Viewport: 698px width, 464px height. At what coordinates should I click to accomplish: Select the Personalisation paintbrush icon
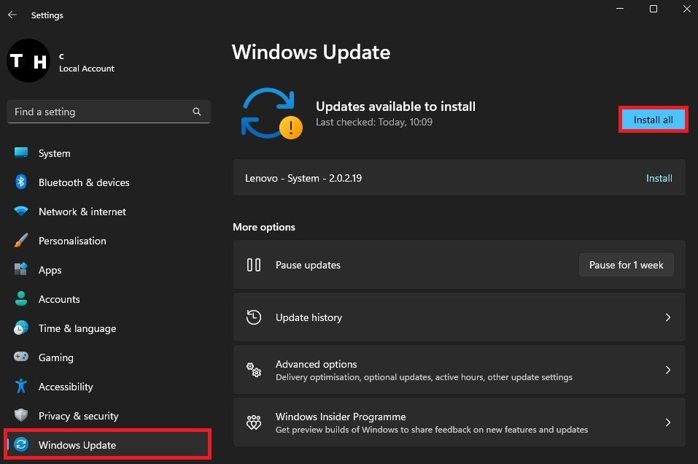(21, 241)
